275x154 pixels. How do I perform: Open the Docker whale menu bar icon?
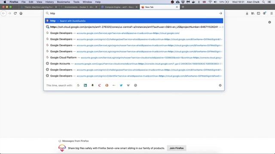tap(193, 2)
